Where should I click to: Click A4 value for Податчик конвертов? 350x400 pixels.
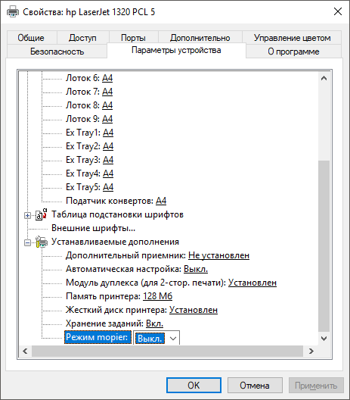161,201
